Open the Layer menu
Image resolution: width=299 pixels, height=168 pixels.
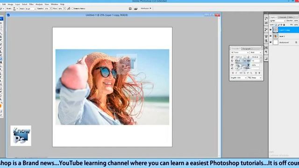pos(18,4)
